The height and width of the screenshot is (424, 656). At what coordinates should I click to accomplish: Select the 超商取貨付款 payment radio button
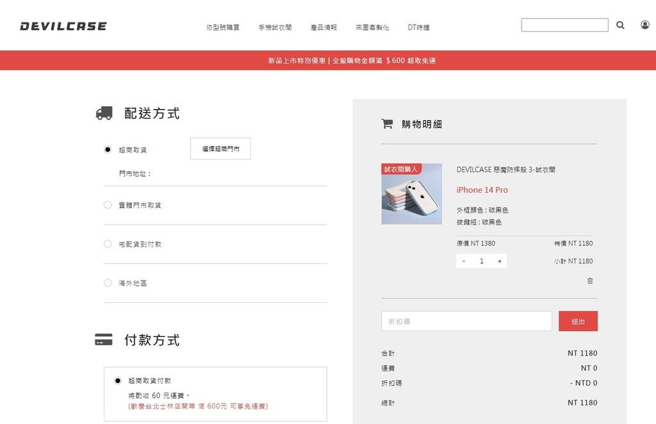(x=118, y=380)
